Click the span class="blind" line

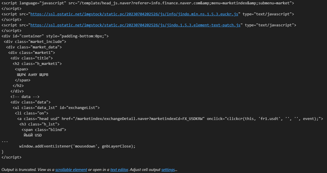point(44,130)
